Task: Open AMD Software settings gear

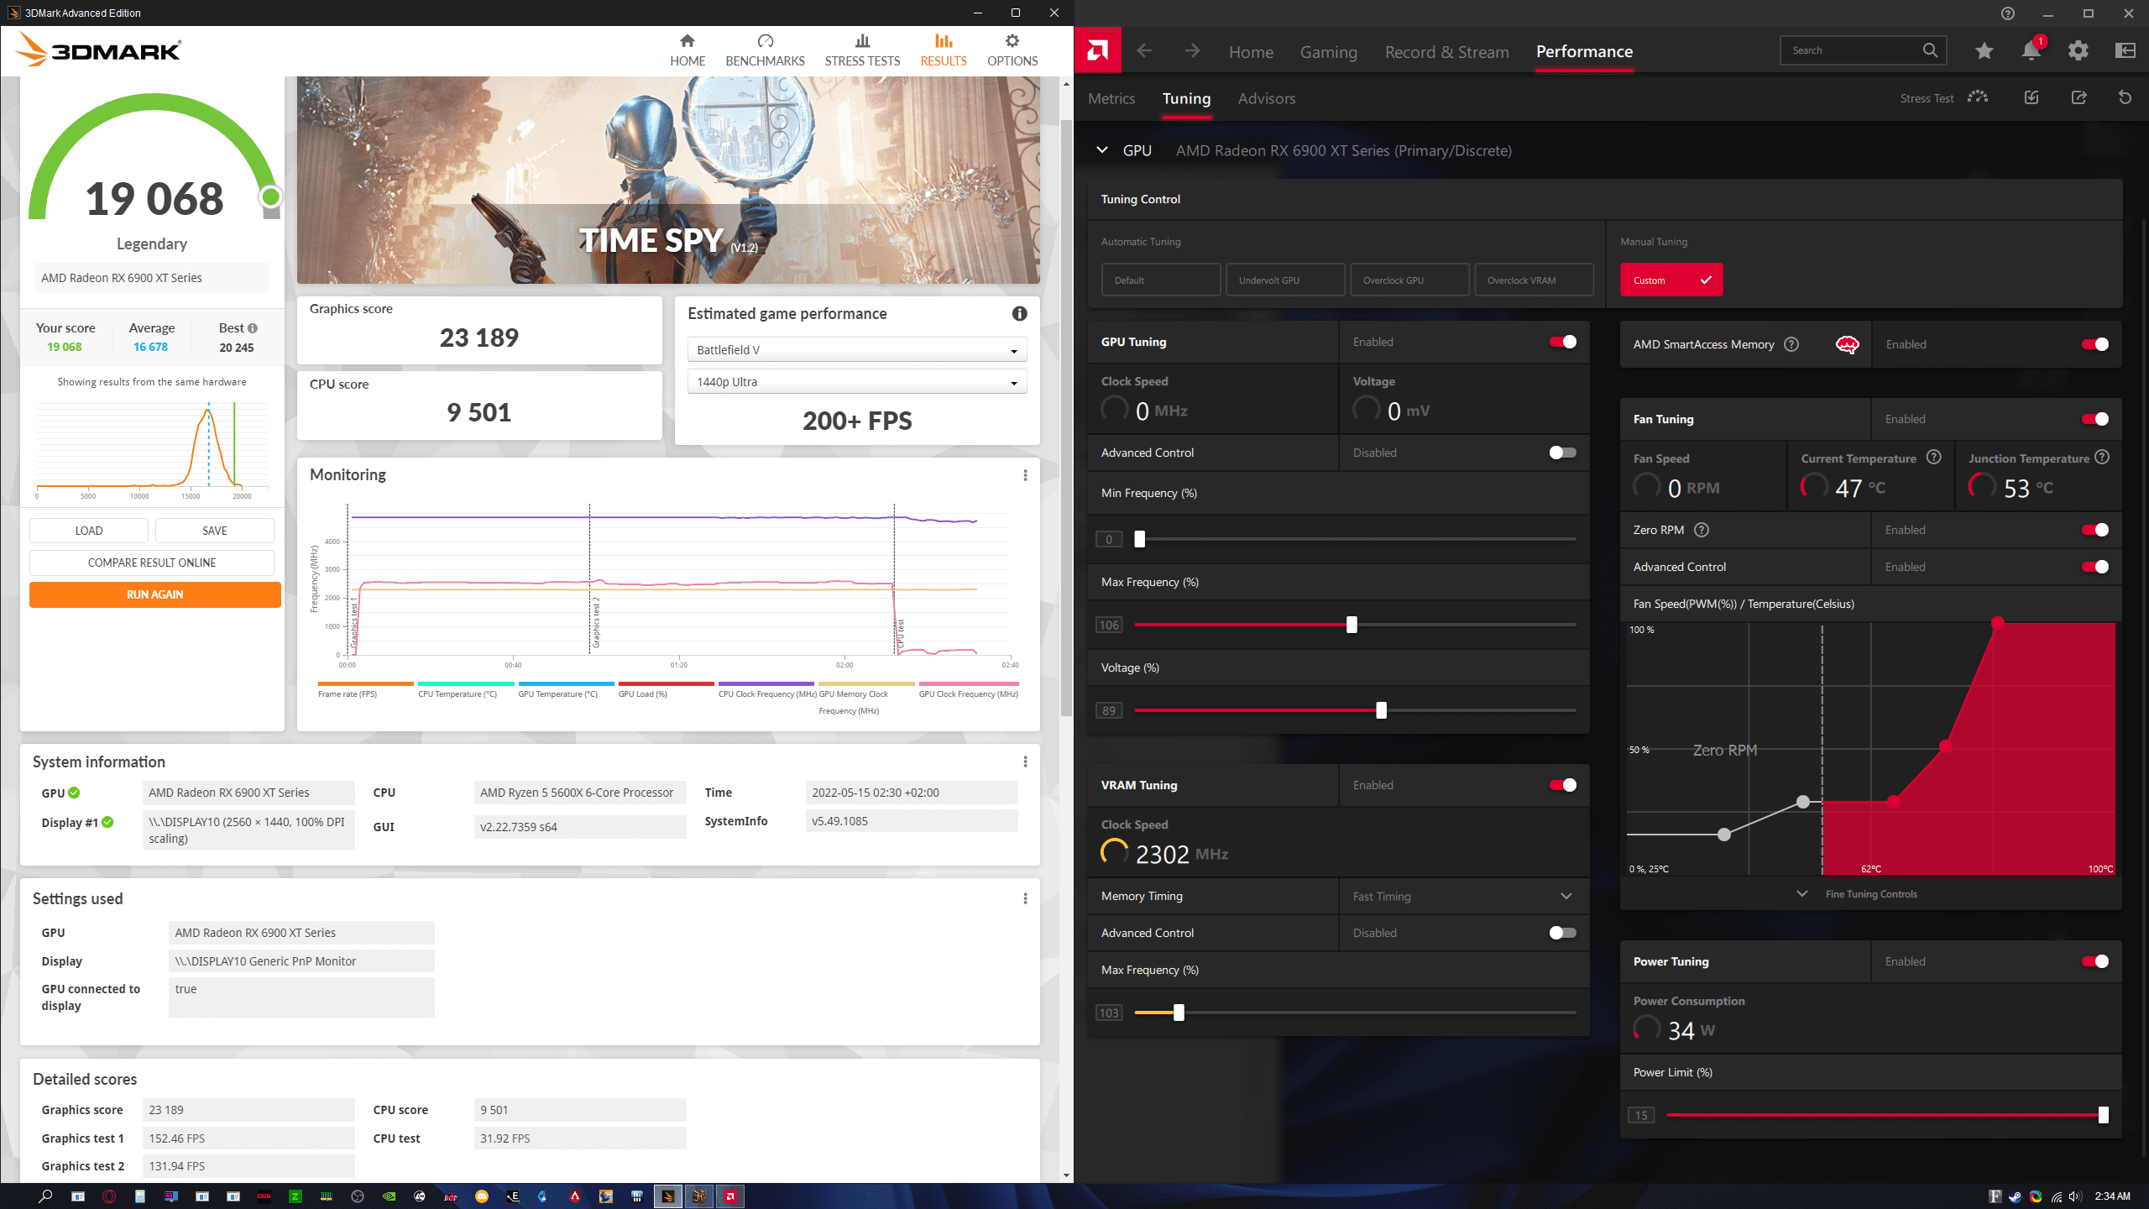Action: coord(2078,50)
